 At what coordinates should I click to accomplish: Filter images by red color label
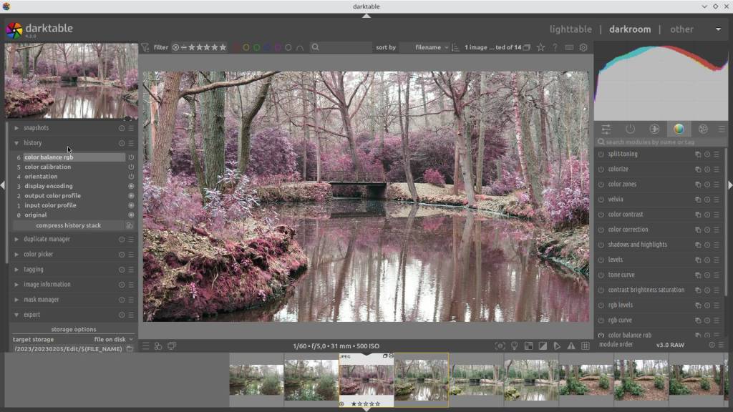click(x=236, y=48)
